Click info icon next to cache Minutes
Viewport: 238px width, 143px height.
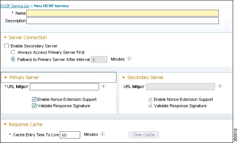[x=102, y=134]
